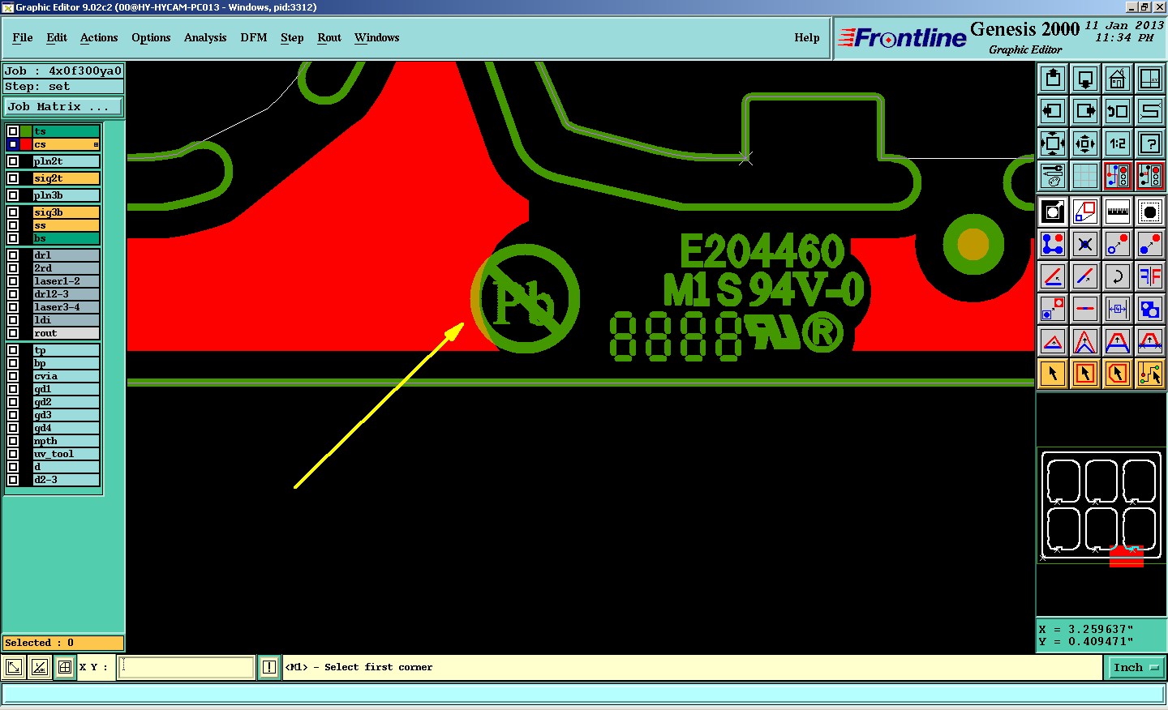Select the pln3b layer name
This screenshot has width=1168, height=710.
pos(67,195)
